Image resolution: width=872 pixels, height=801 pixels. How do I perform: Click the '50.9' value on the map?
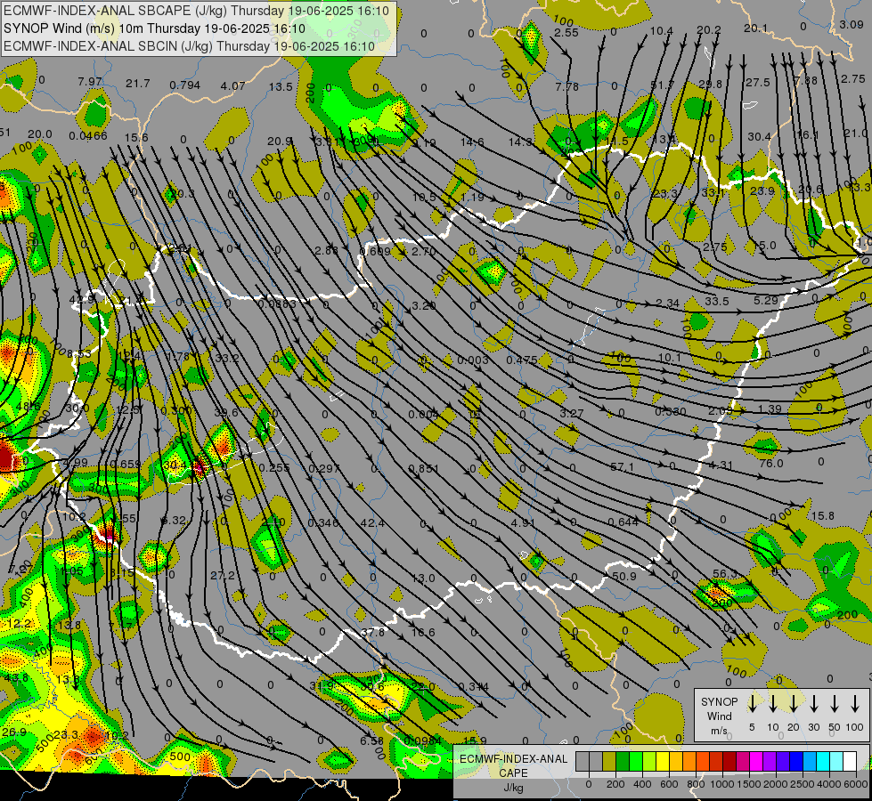pos(624,577)
